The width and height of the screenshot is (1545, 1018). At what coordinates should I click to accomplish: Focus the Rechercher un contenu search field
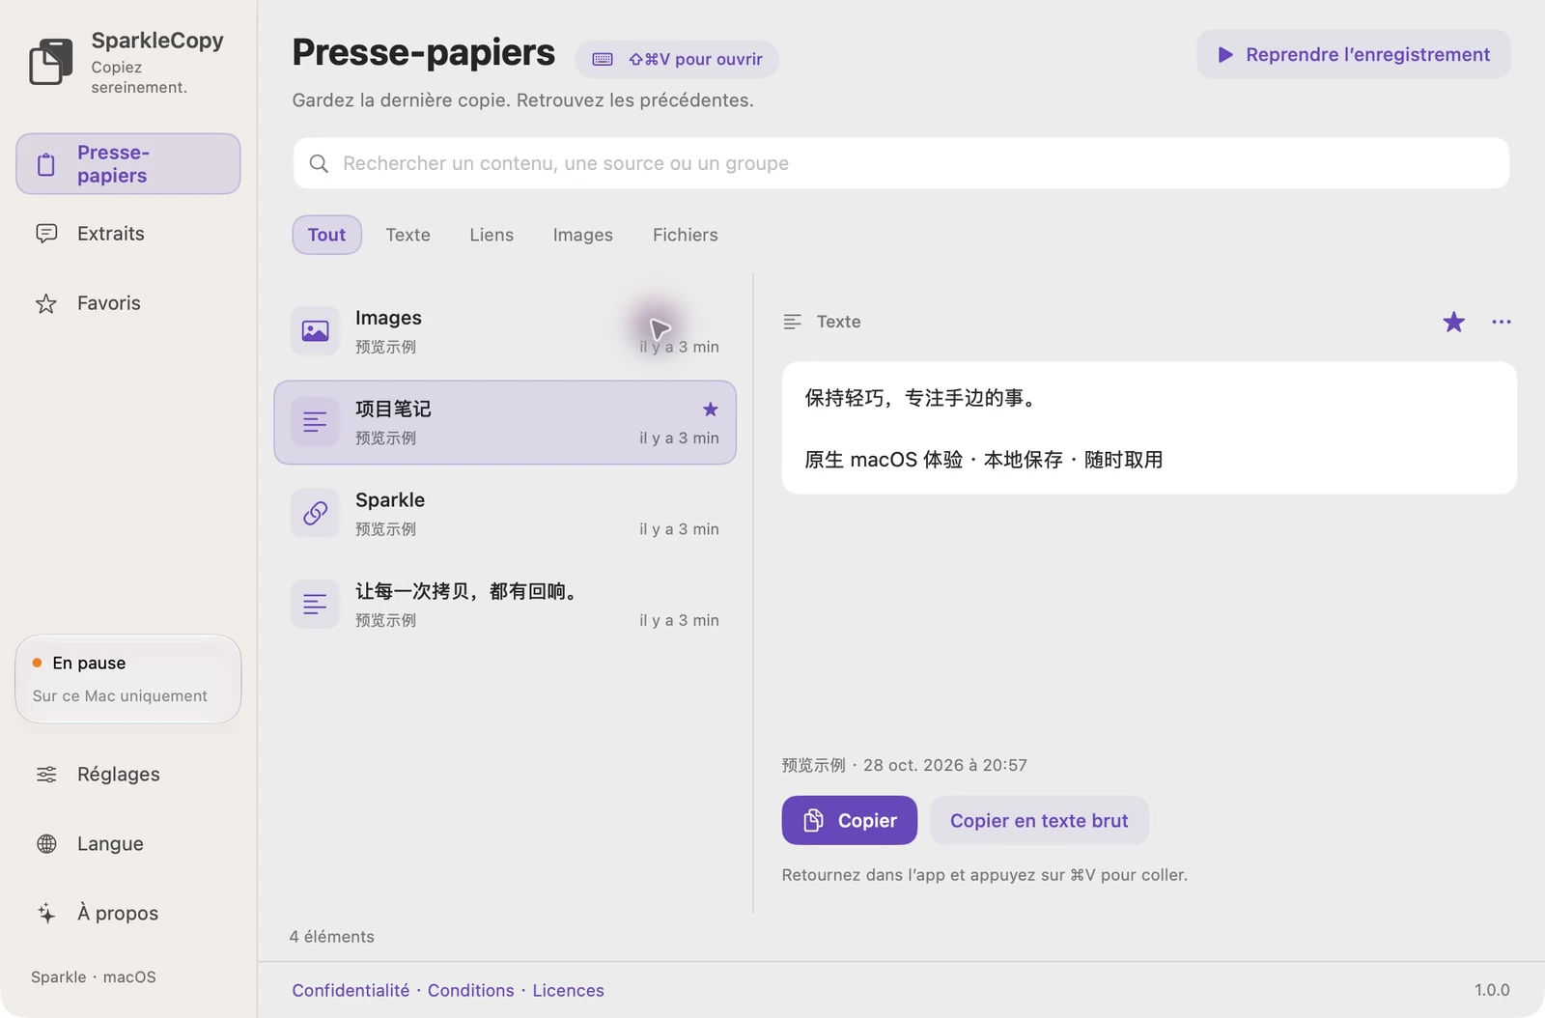pos(901,163)
